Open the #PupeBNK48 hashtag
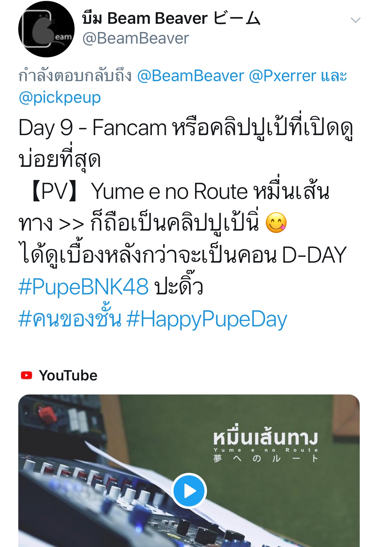This screenshot has height=547, width=378. coord(84,287)
